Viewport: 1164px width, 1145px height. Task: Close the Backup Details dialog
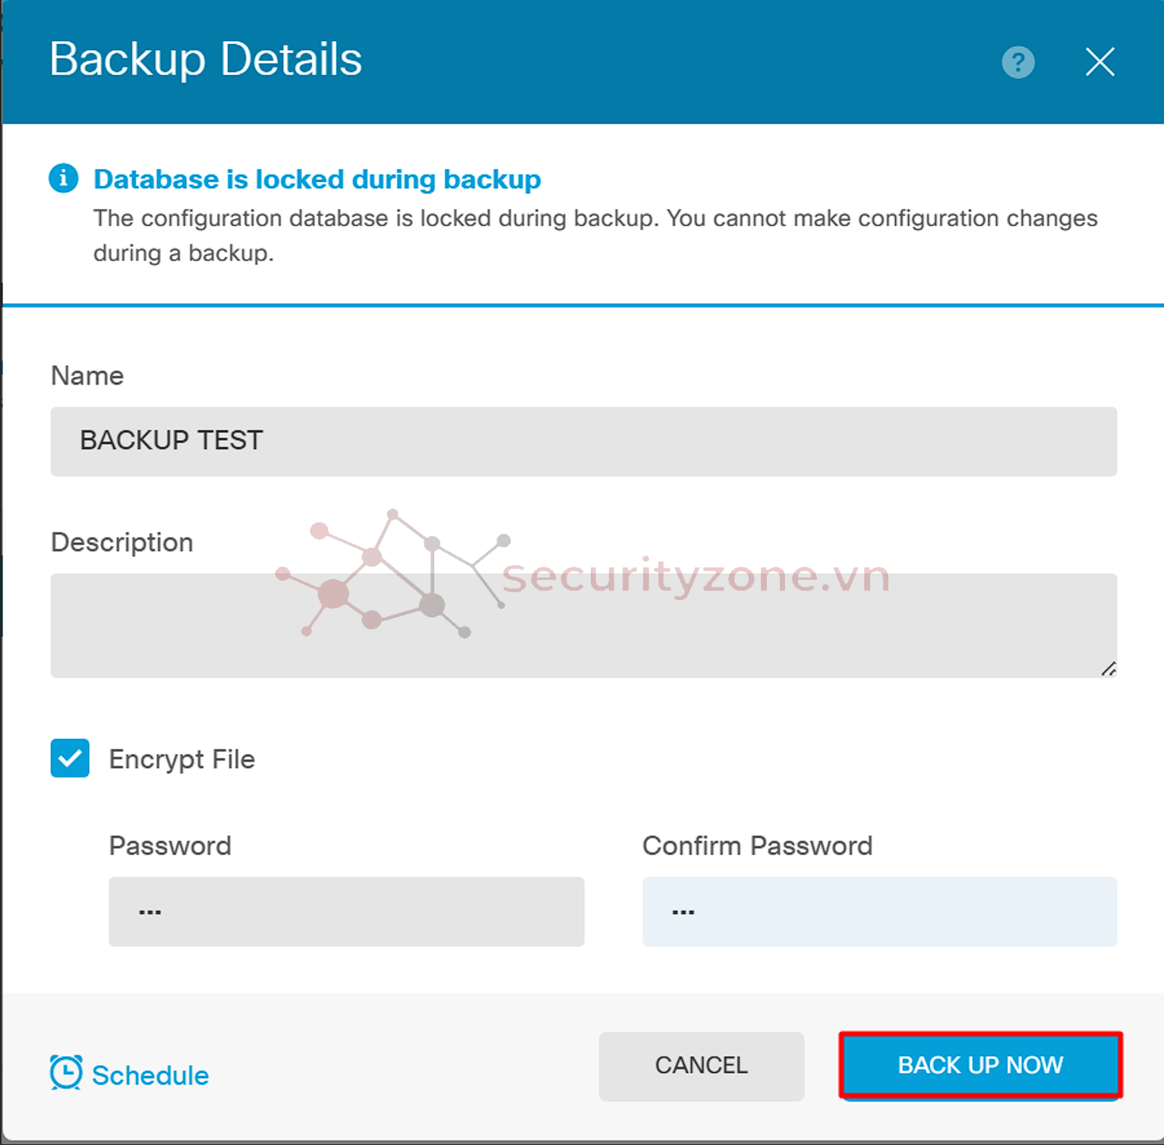pyautogui.click(x=1099, y=62)
